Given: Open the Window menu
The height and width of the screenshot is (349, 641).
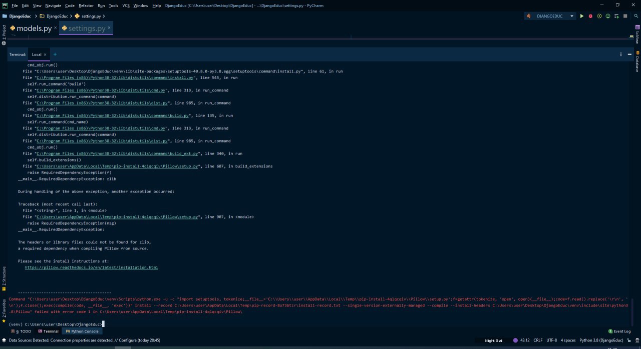Looking at the screenshot, I should pos(141,5).
